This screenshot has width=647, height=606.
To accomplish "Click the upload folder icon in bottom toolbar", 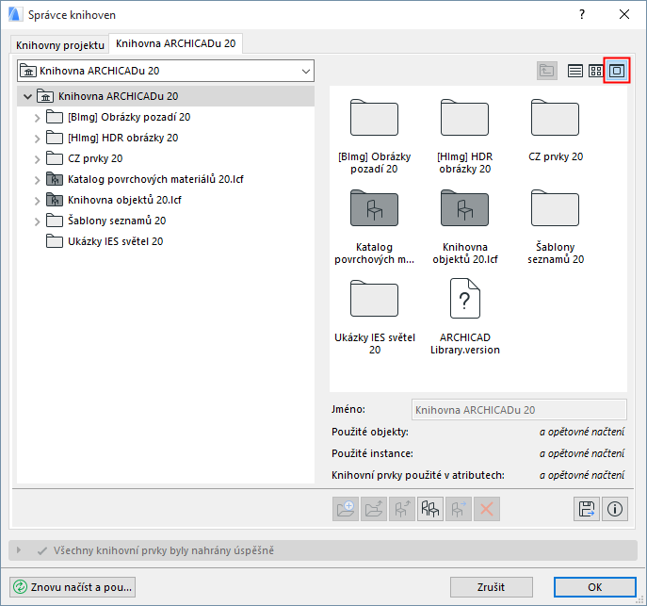I will tap(374, 509).
